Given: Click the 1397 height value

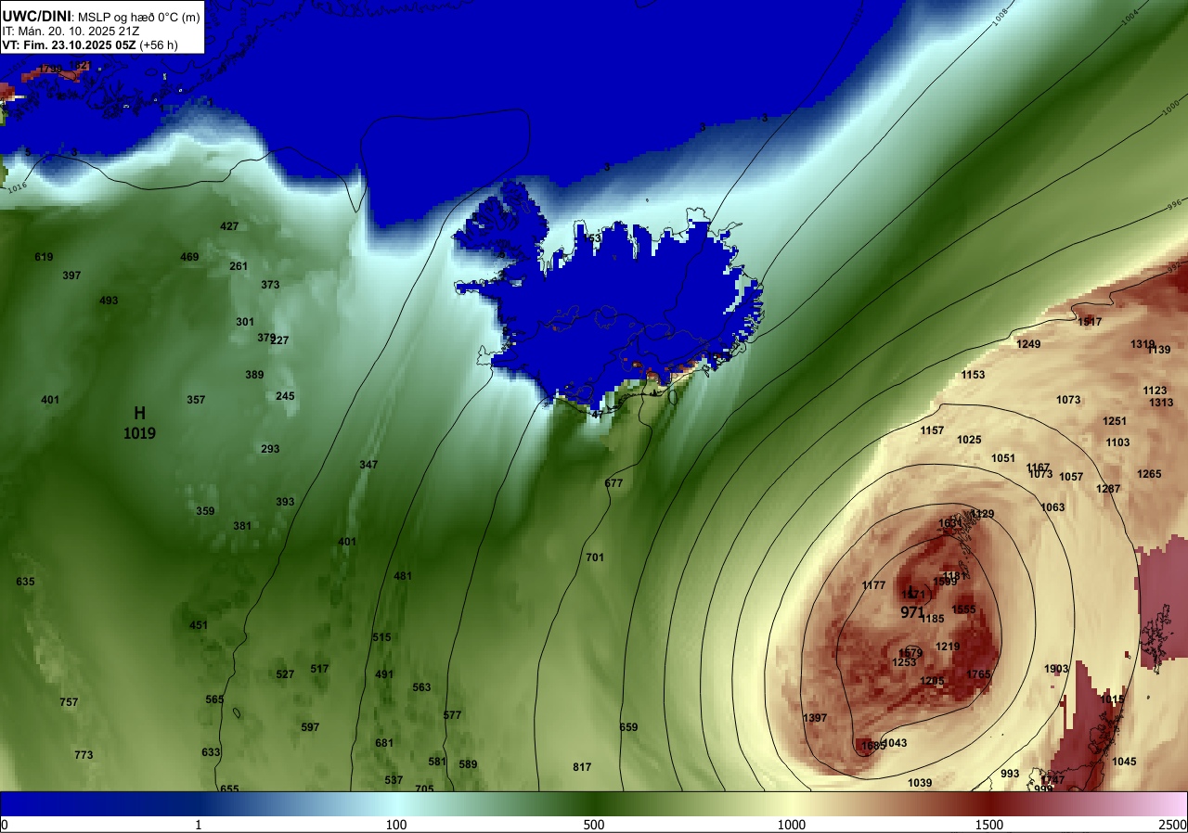Looking at the screenshot, I should tap(815, 718).
